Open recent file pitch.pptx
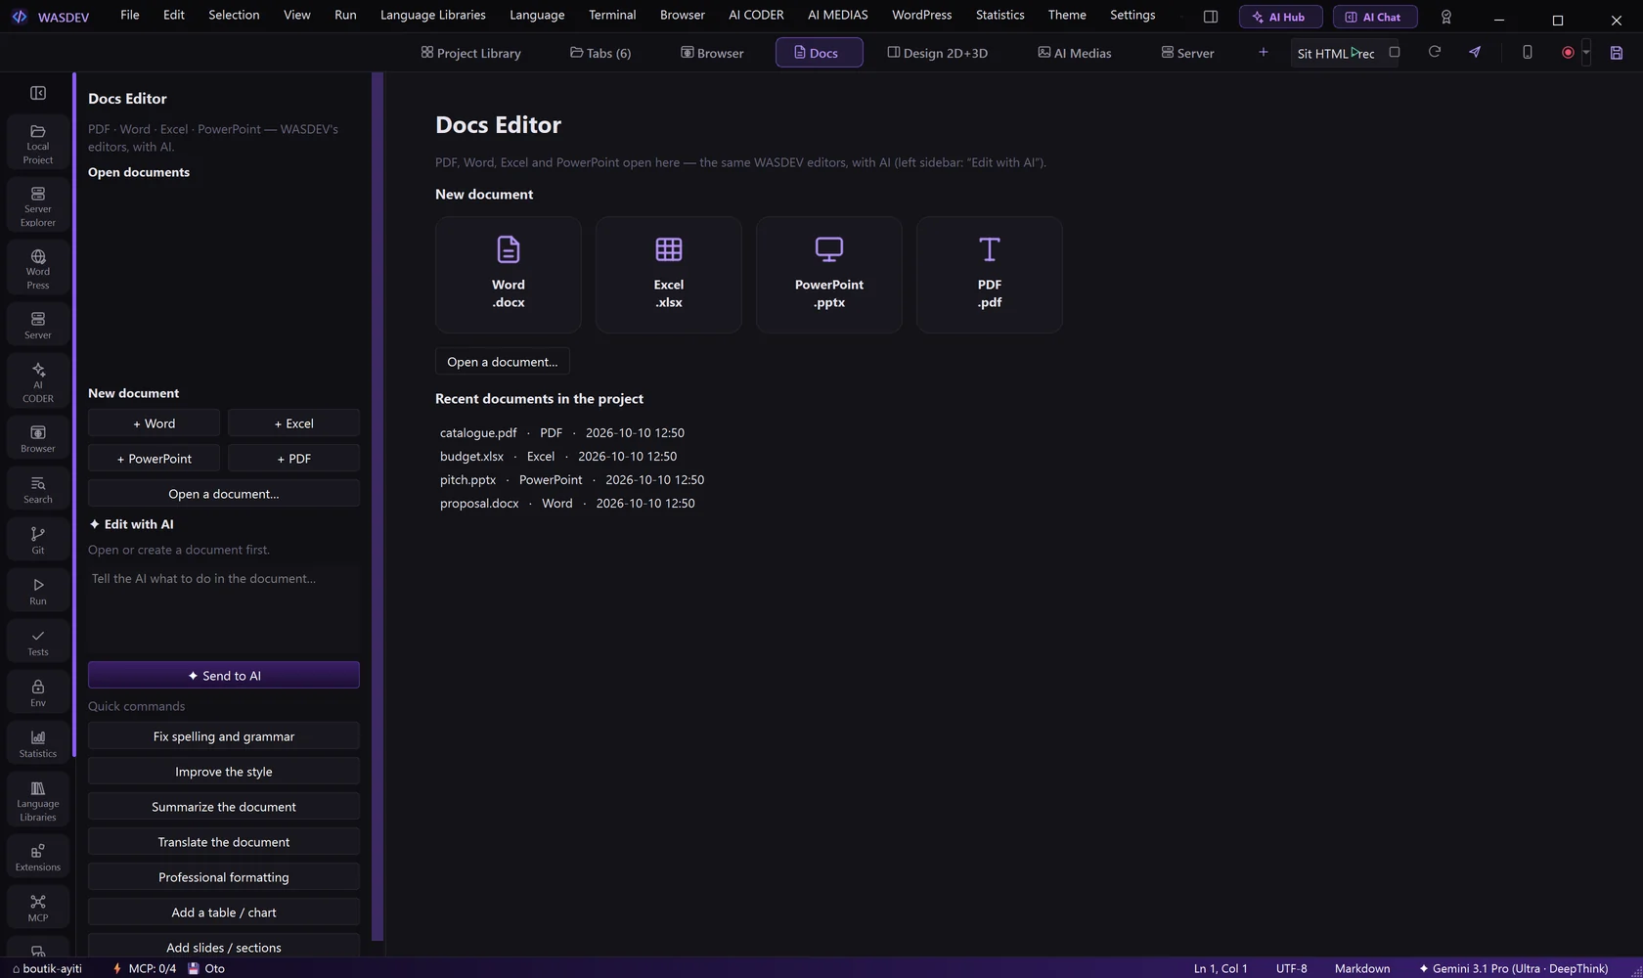This screenshot has width=1643, height=978. point(572,479)
